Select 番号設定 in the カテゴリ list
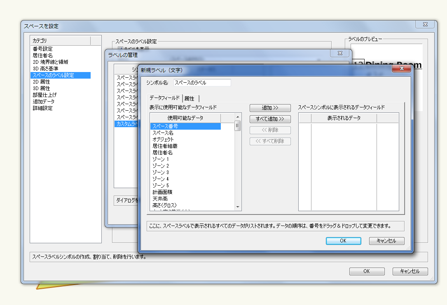Screen dimensions: 447x305 pos(43,49)
